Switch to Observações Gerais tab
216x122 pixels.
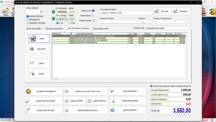(101, 28)
